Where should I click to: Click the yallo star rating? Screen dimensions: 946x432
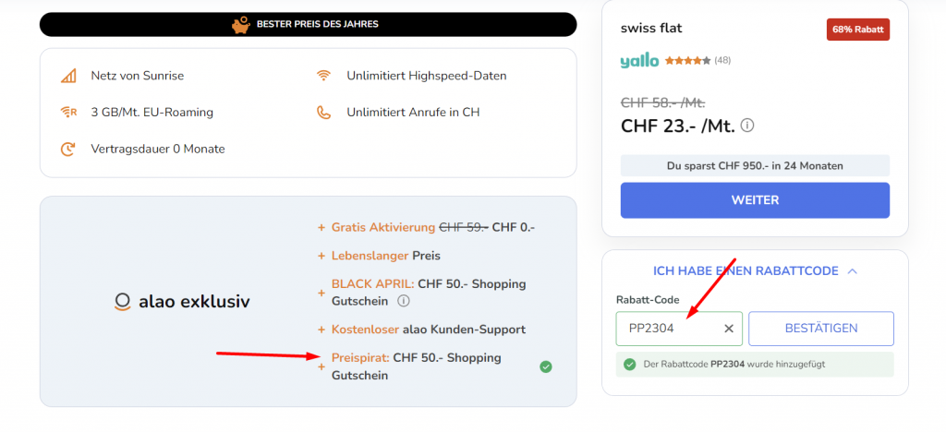click(x=686, y=61)
